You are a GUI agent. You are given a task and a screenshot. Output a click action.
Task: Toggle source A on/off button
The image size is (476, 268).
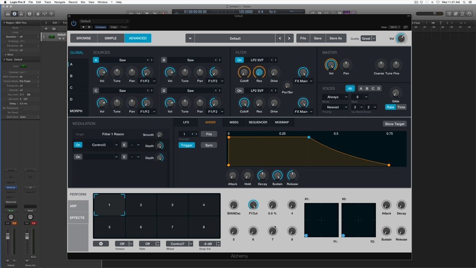click(x=96, y=60)
